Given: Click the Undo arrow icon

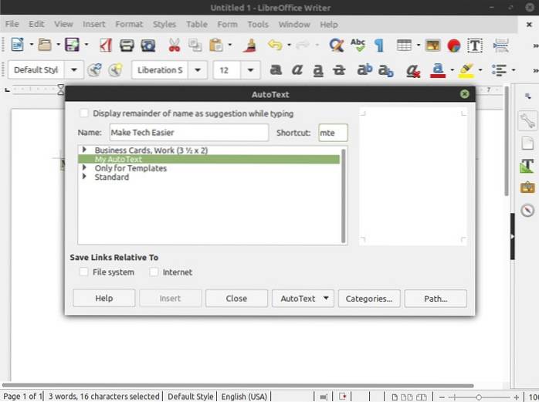Looking at the screenshot, I should 275,45.
